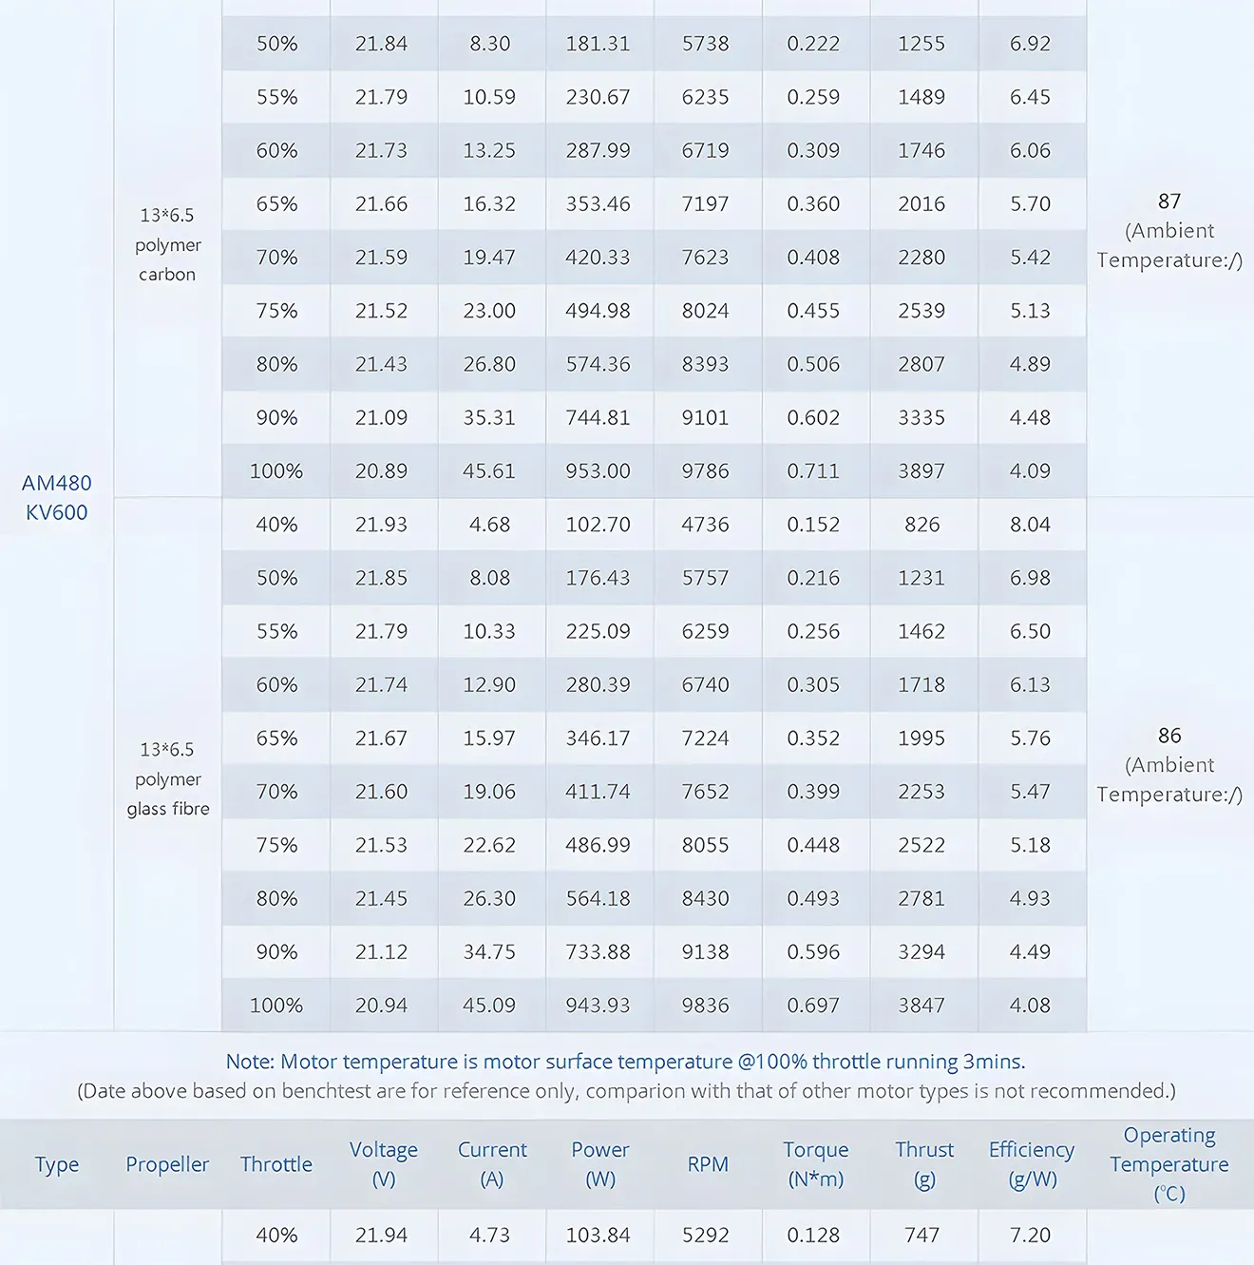Image resolution: width=1254 pixels, height=1265 pixels.
Task: Click the Operating Temperature column header
Action: (x=1169, y=1164)
